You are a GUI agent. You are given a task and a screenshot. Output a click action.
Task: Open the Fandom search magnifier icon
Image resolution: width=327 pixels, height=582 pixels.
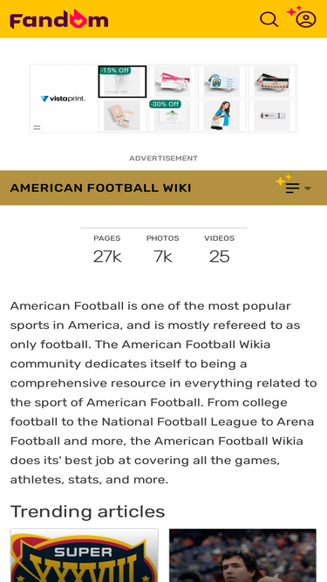pyautogui.click(x=269, y=19)
